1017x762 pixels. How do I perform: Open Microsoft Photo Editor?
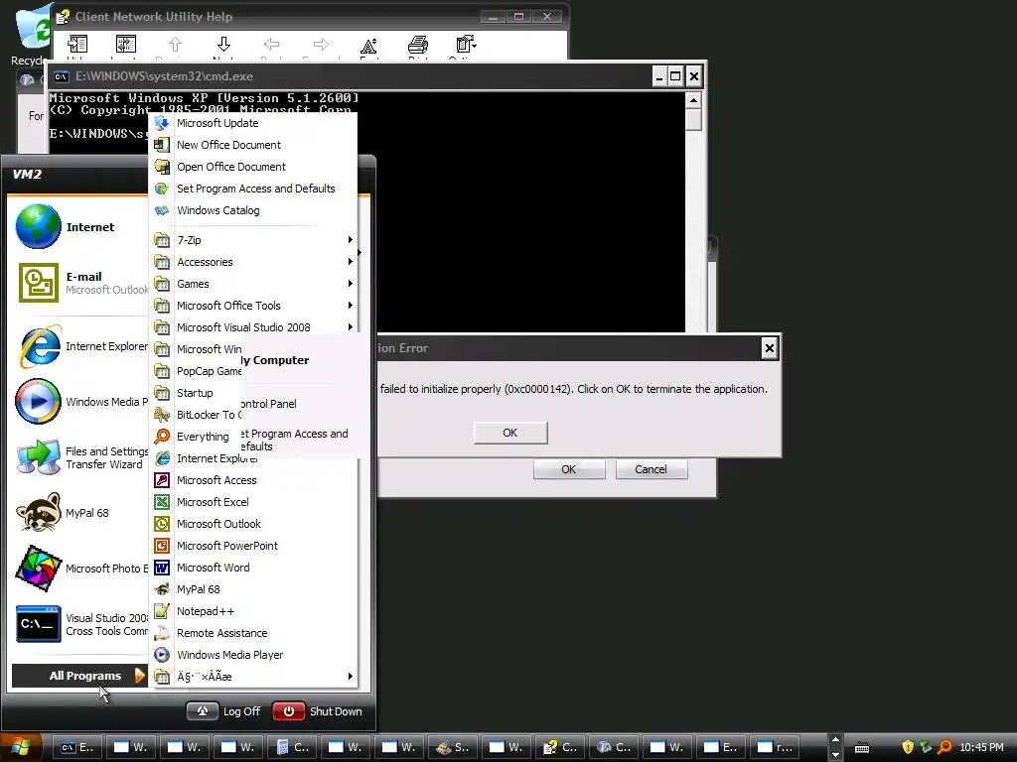79,569
